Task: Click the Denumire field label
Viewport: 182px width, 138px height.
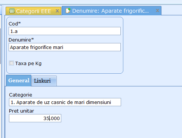Action: [21, 40]
